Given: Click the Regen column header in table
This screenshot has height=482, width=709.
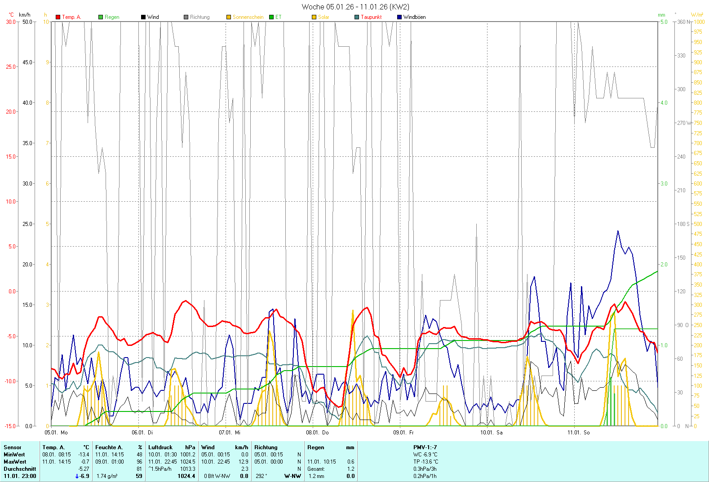Looking at the screenshot, I should click(316, 447).
